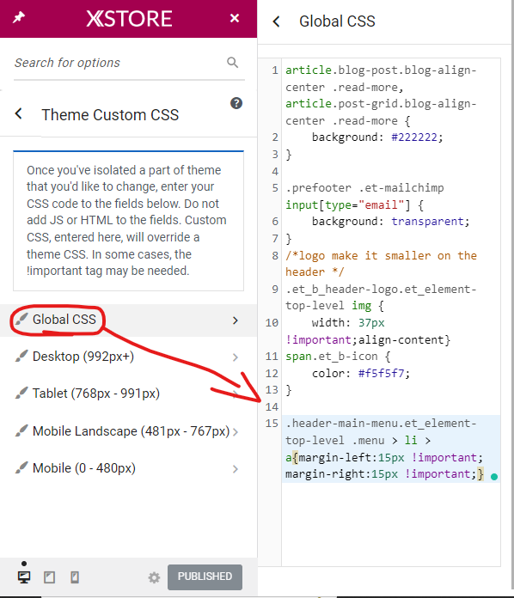This screenshot has width=514, height=598.
Task: Switch to mobile preview device
Action: click(x=75, y=577)
